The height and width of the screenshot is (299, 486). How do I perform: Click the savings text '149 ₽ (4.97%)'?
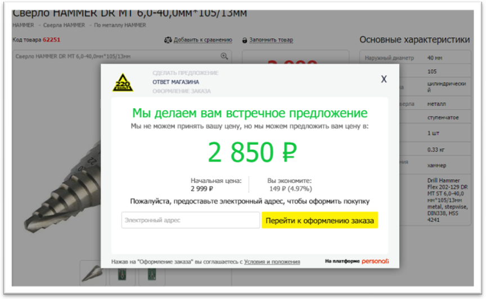pyautogui.click(x=291, y=189)
